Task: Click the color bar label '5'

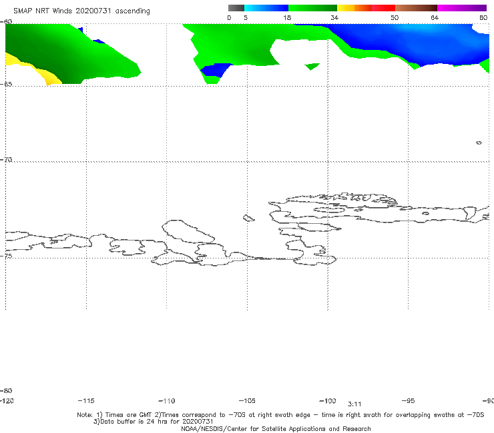Action: point(246,18)
